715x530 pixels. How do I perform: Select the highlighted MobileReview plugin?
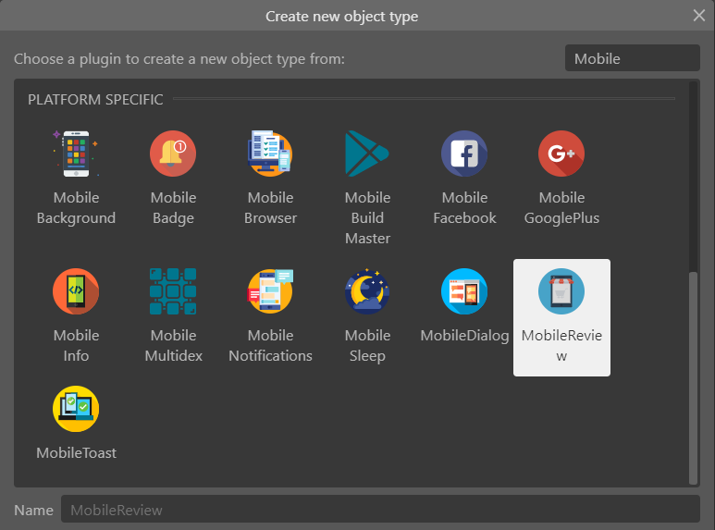pyautogui.click(x=561, y=318)
